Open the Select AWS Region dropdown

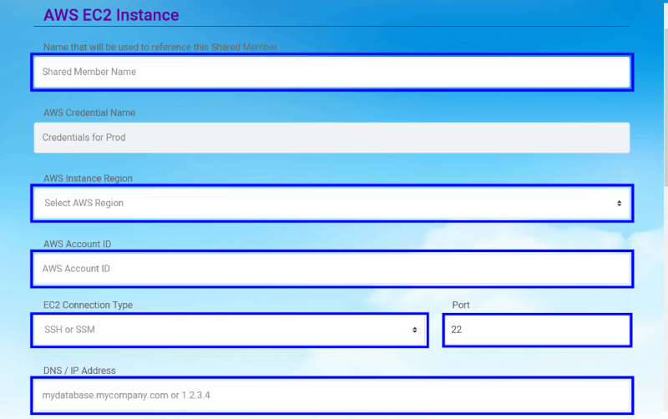click(331, 203)
